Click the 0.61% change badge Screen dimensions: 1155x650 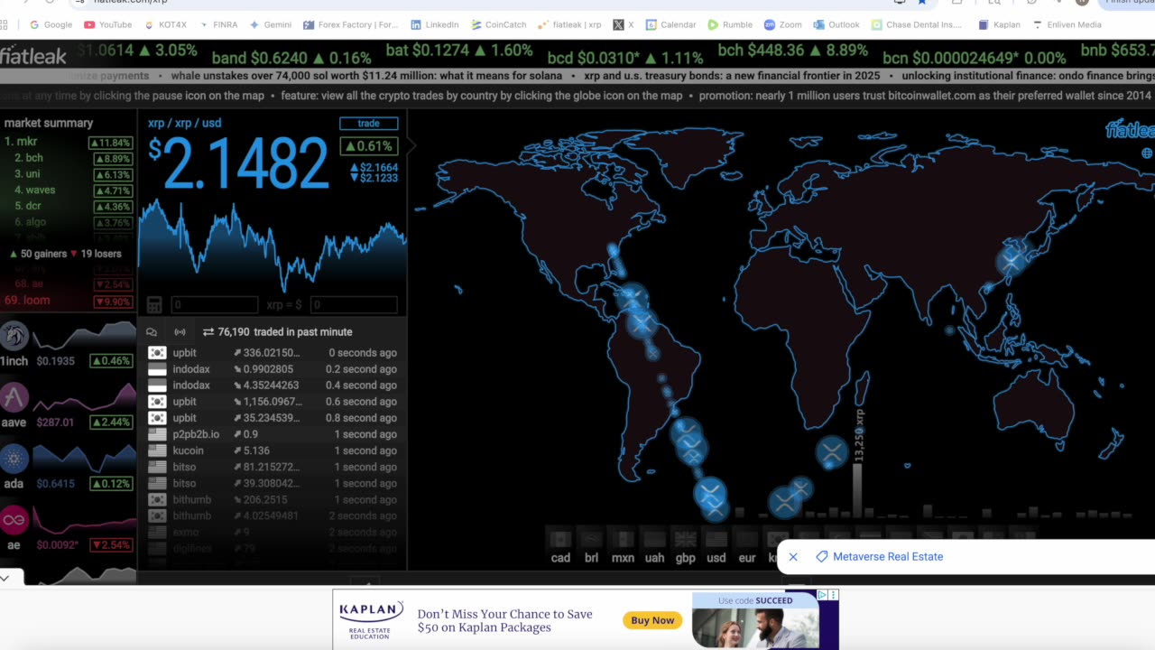click(x=368, y=146)
